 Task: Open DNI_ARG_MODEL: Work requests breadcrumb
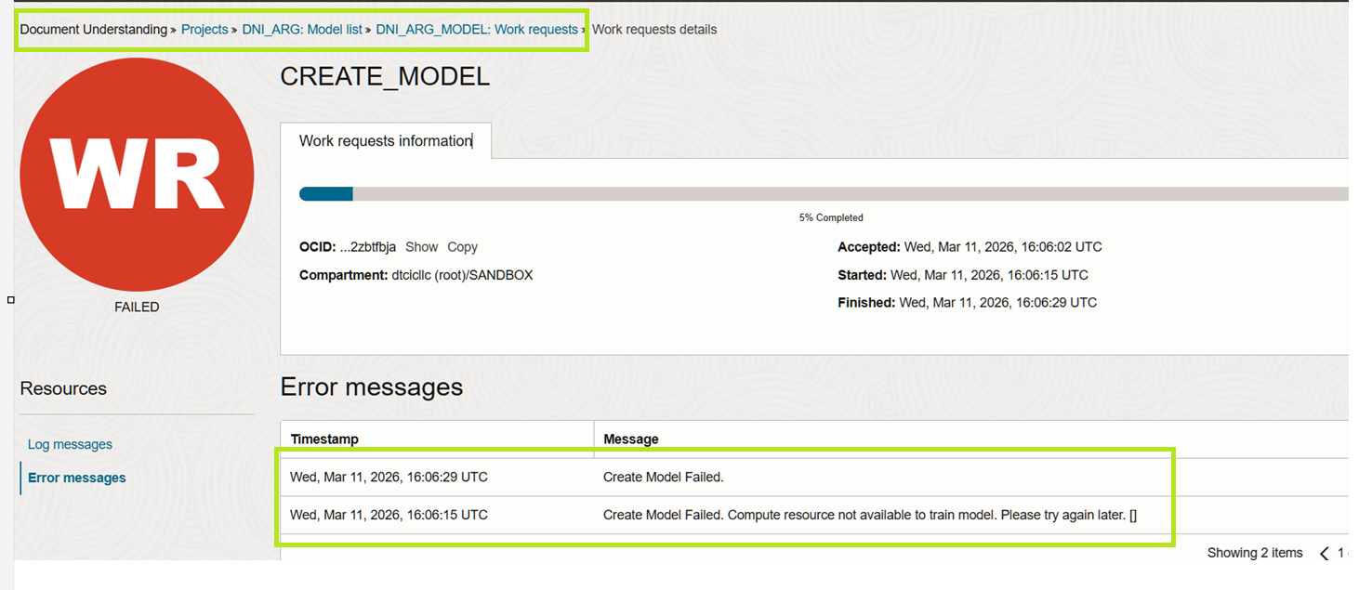[x=477, y=30]
